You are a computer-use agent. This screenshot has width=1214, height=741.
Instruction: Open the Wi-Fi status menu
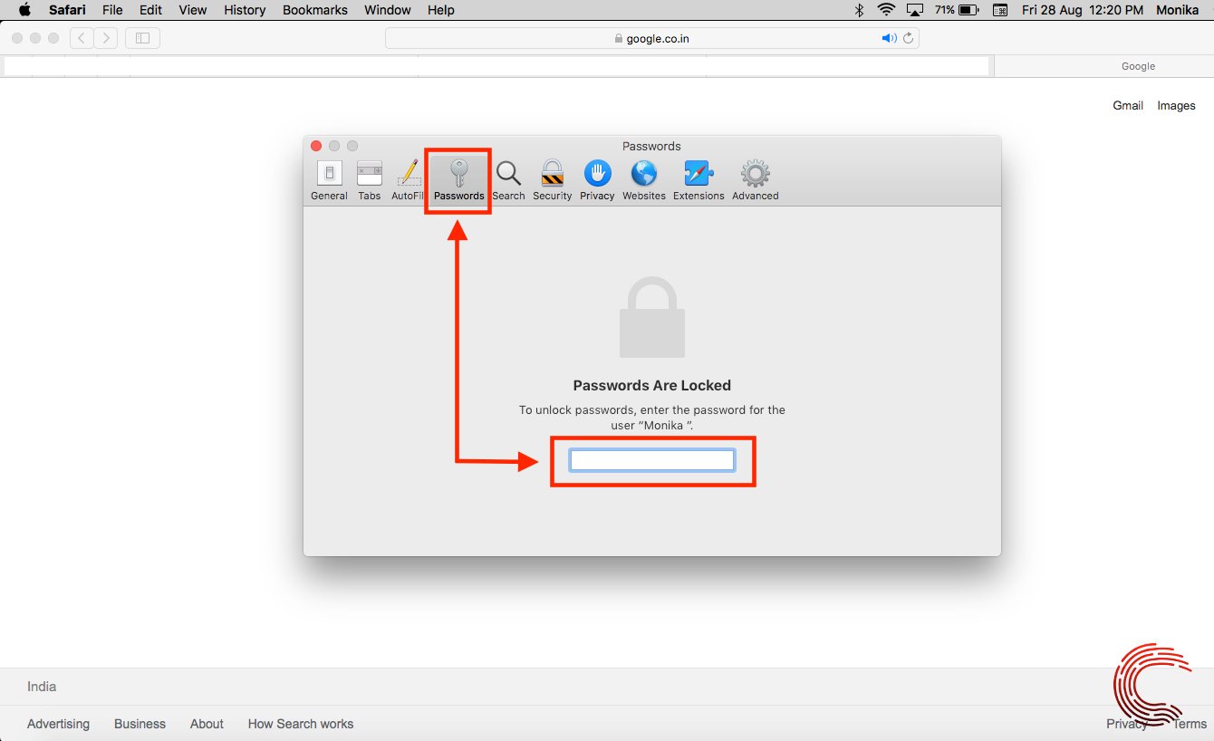click(x=886, y=10)
